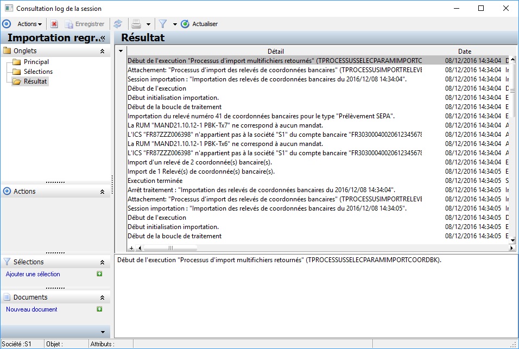
Task: Click the vertical scrollbar up arrow
Action: (512, 59)
